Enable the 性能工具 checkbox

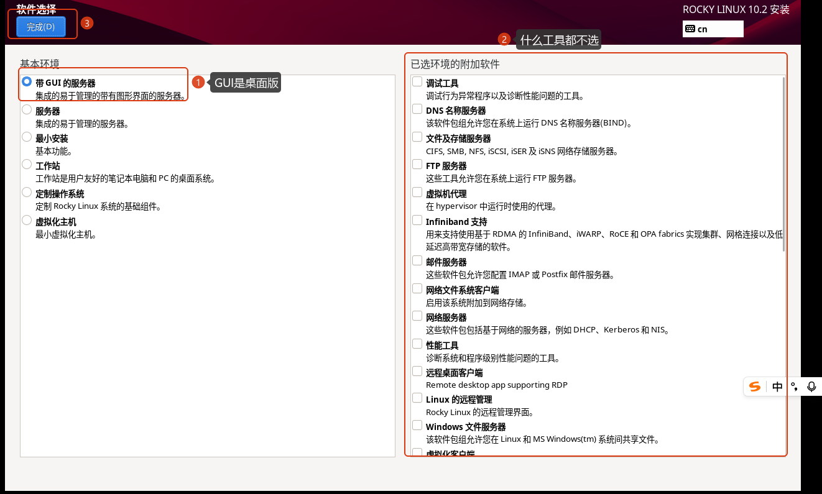click(417, 344)
